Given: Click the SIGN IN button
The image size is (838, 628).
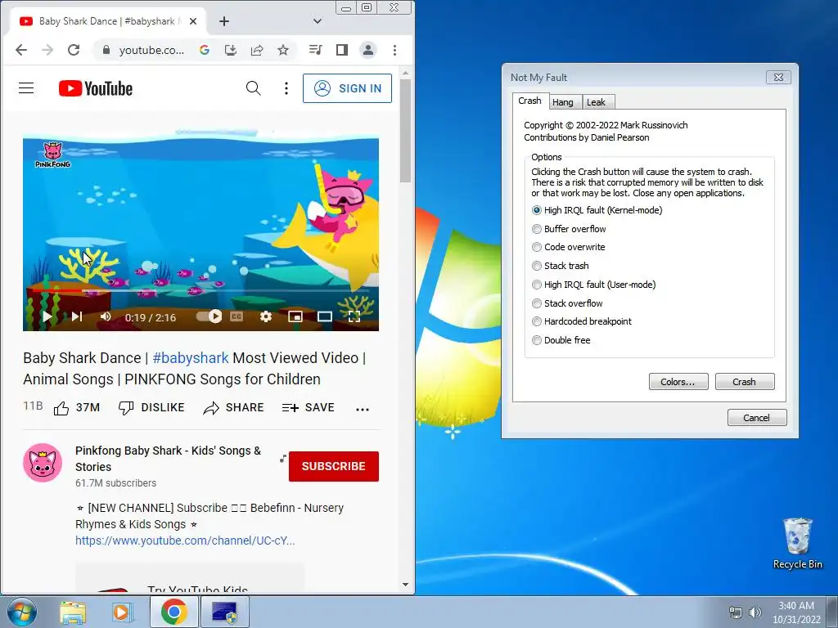Looking at the screenshot, I should (347, 88).
